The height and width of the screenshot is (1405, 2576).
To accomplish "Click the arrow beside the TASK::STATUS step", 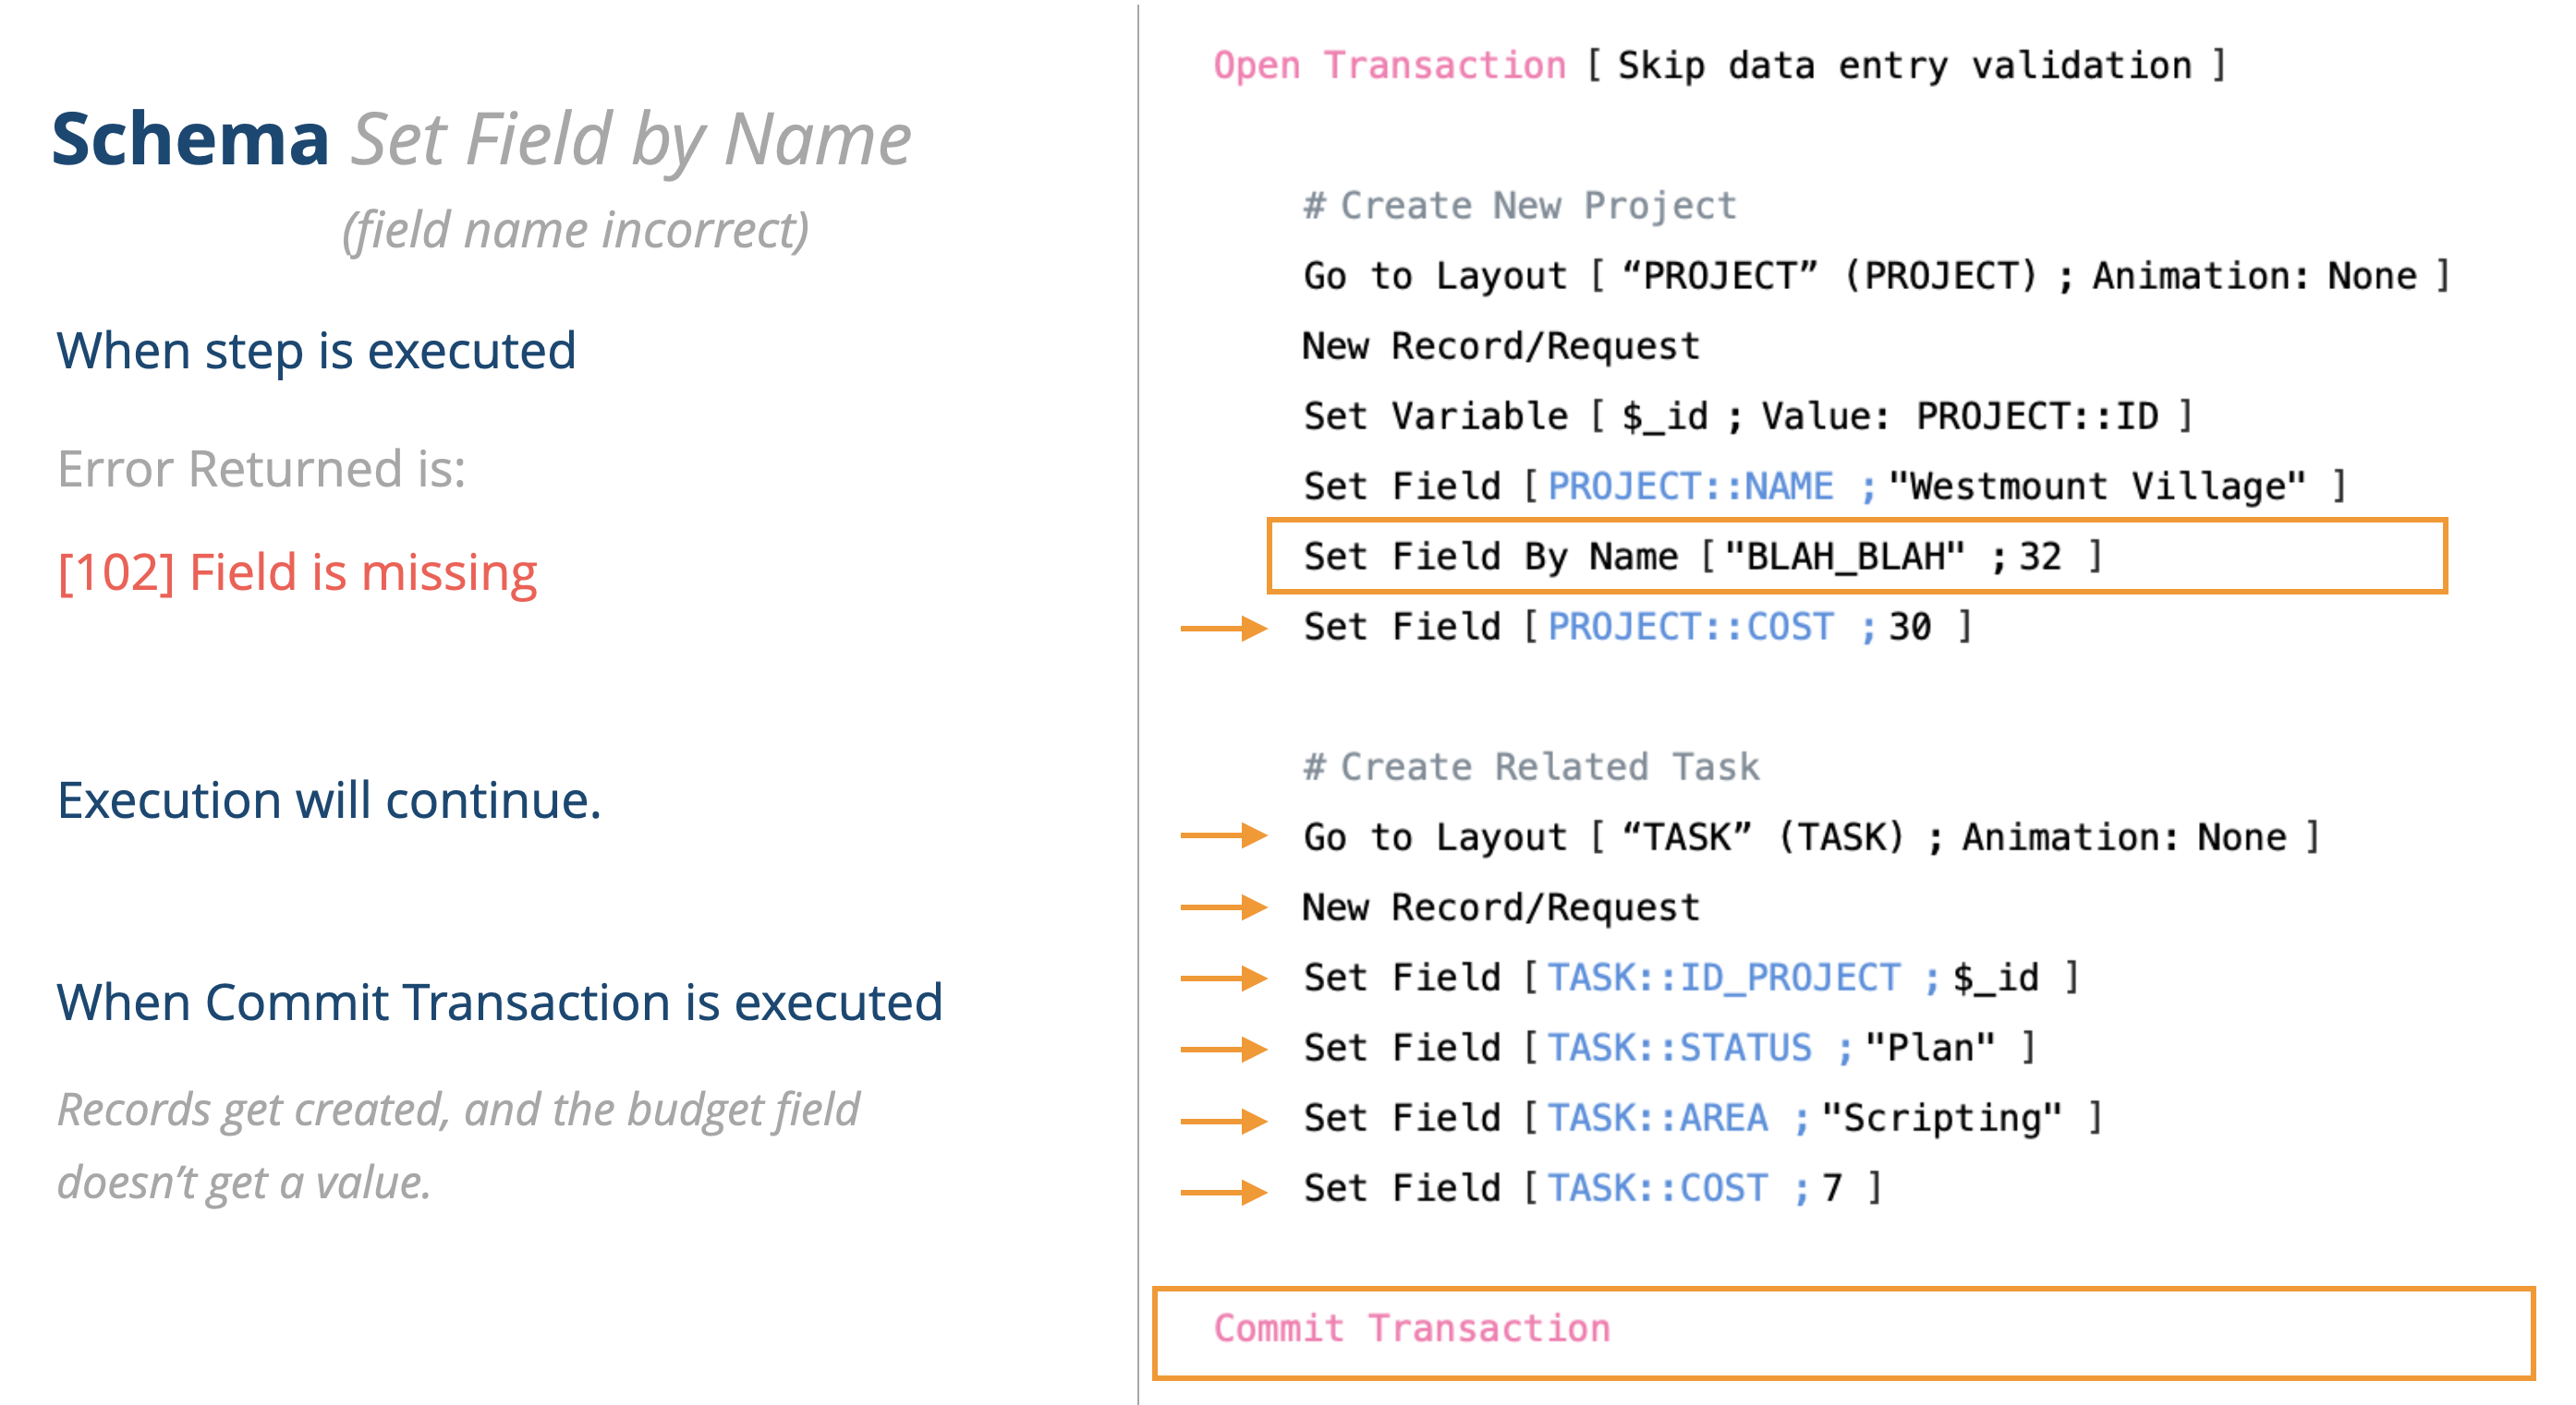I will click(1223, 1049).
